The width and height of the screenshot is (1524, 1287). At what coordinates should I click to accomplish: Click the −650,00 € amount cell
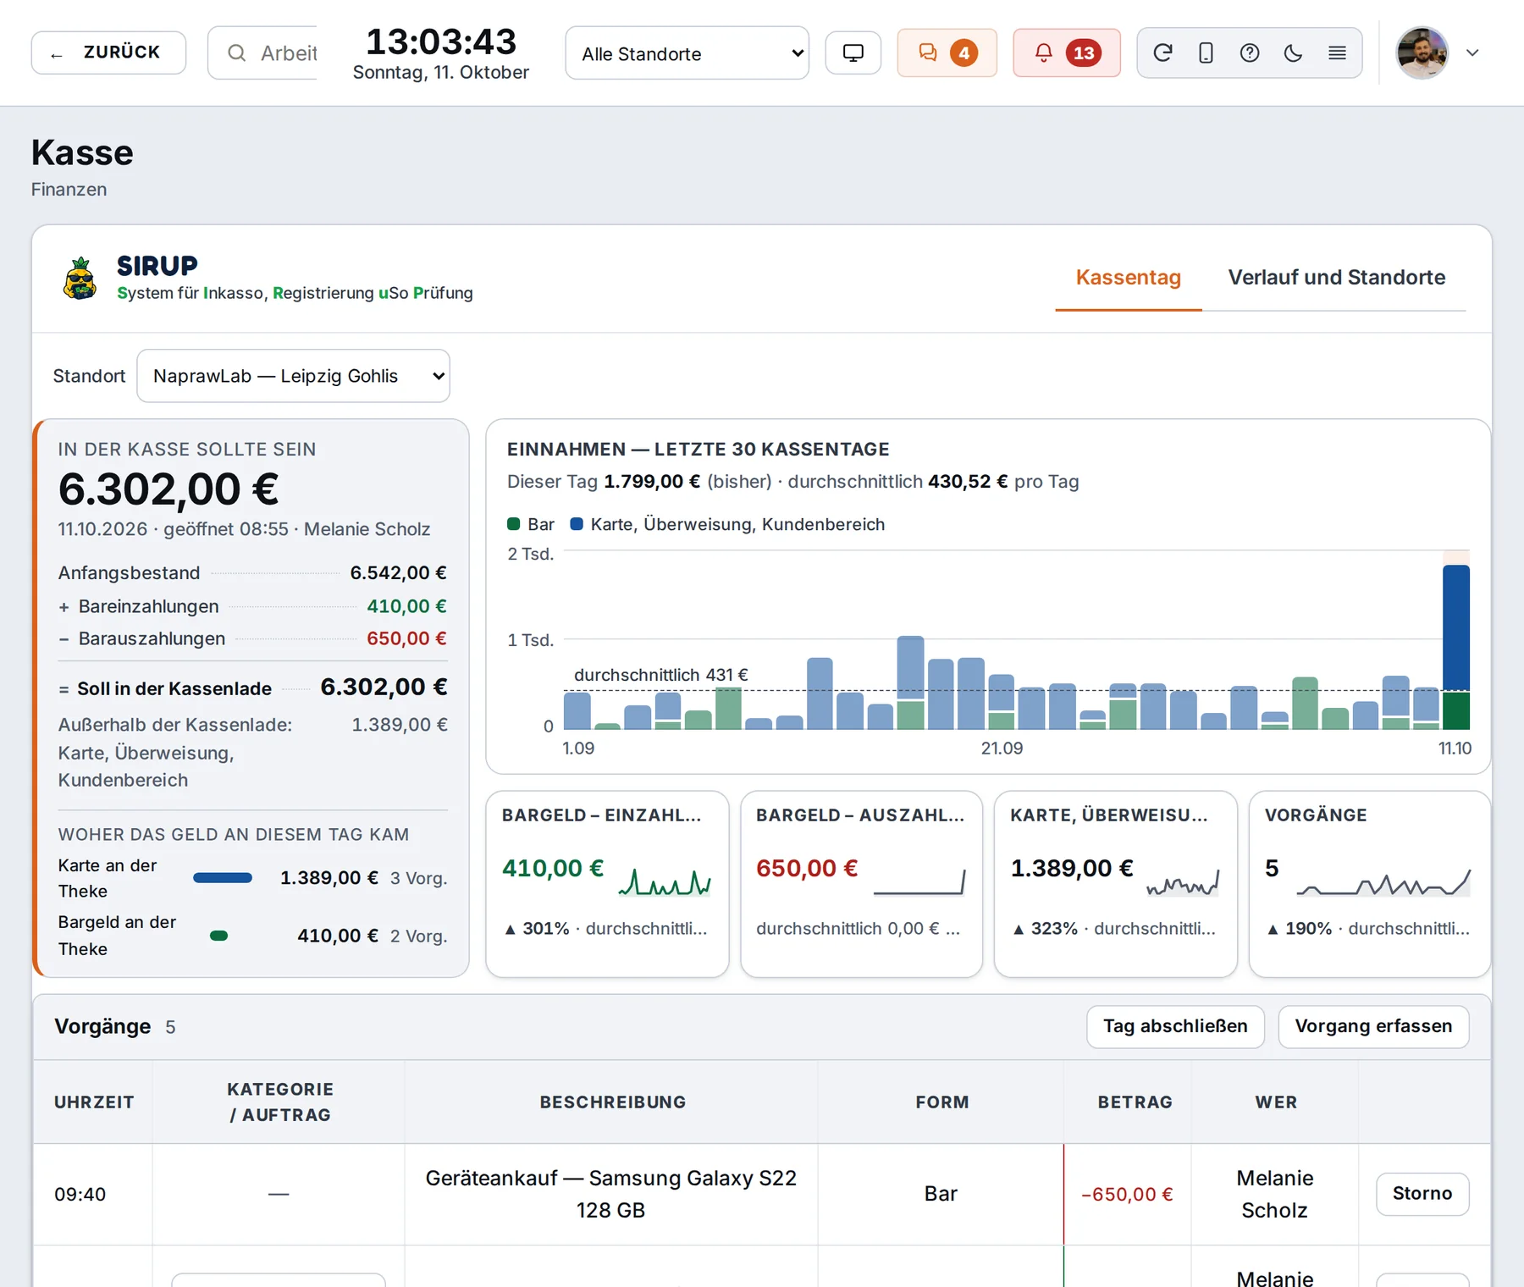pos(1127,1195)
